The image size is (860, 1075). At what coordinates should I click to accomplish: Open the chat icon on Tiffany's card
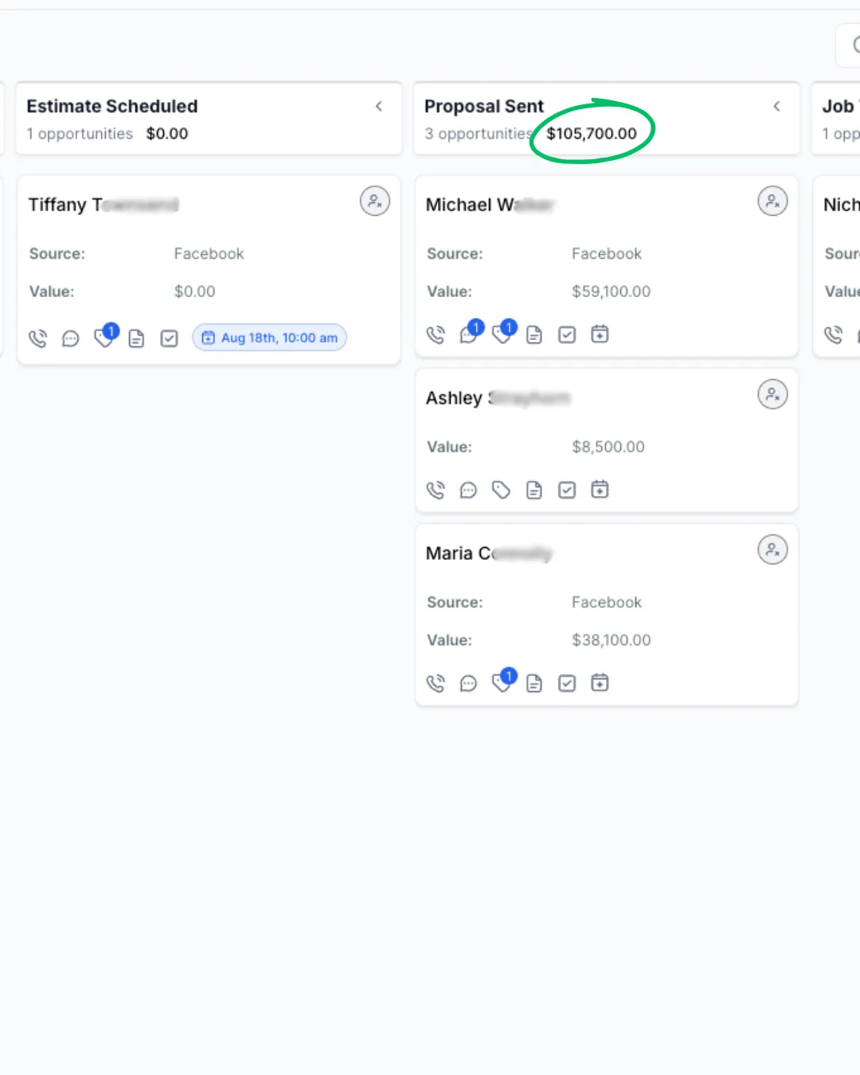tap(71, 338)
